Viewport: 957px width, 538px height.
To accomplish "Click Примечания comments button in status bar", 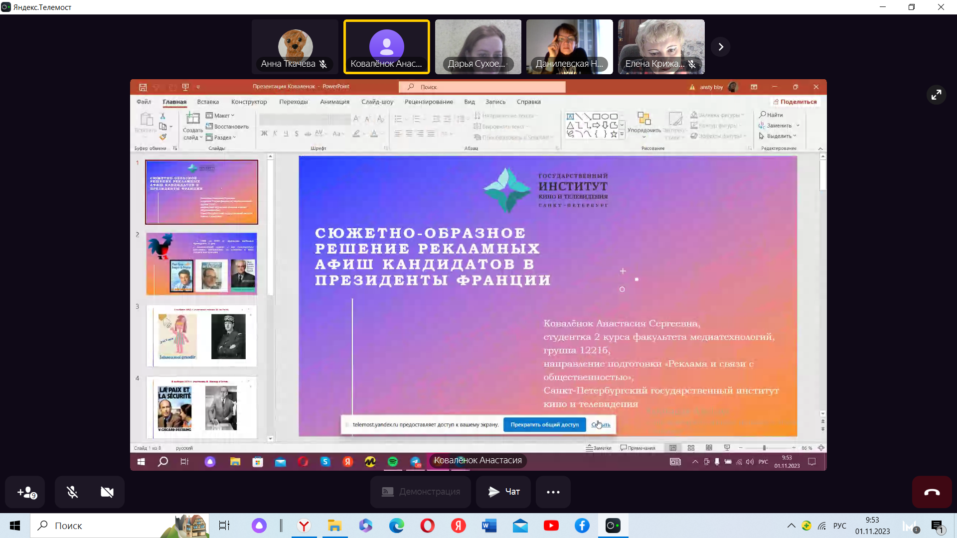I will (638, 448).
